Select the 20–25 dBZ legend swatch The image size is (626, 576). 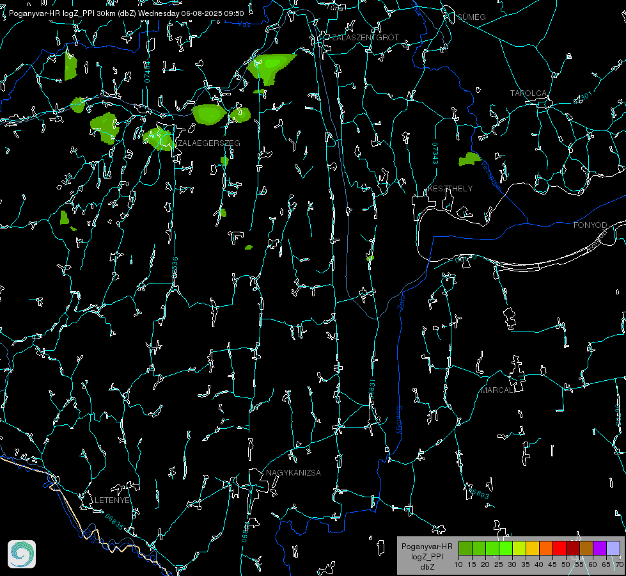tap(492, 548)
